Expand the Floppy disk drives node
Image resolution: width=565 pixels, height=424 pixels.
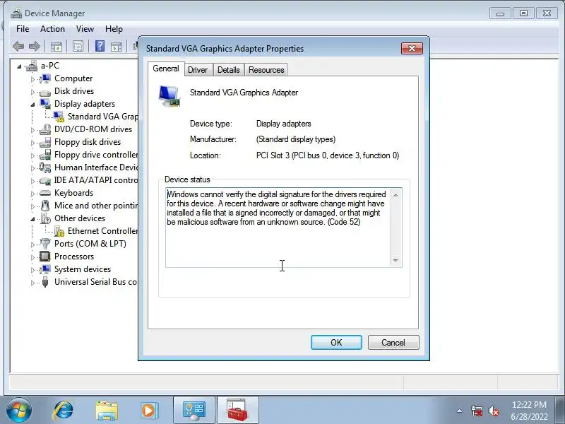coord(32,143)
